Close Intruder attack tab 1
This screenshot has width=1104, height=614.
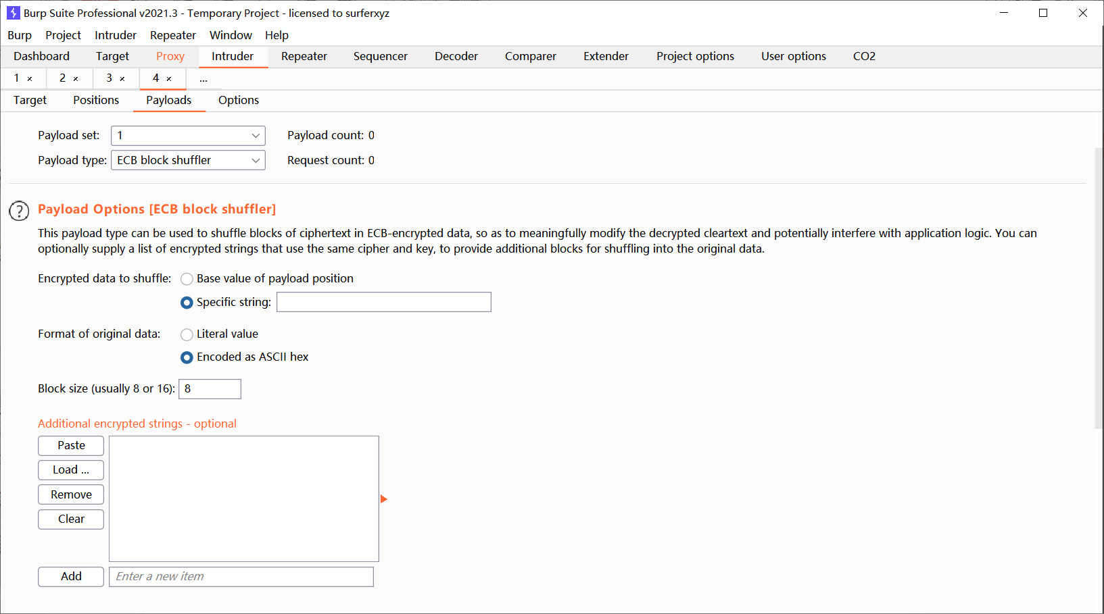pos(30,79)
